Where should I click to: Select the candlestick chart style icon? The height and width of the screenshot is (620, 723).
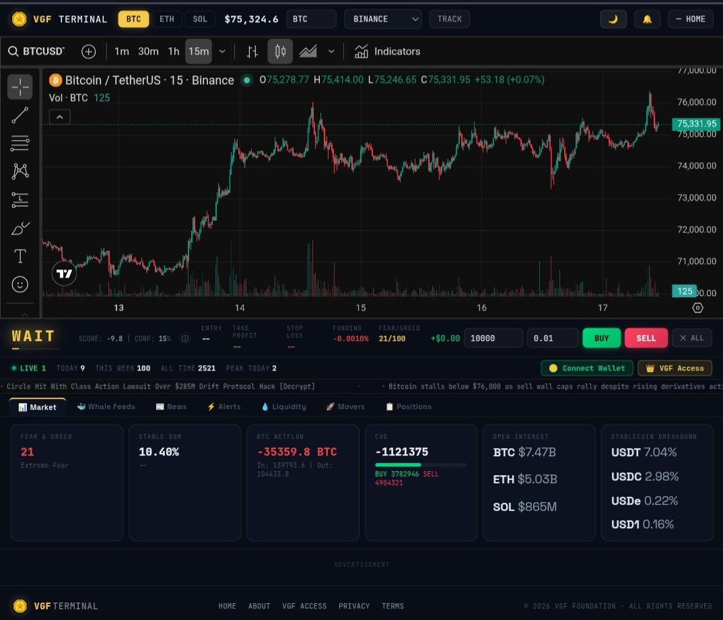[280, 51]
